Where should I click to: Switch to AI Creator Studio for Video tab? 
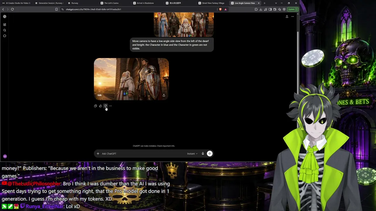point(17,3)
